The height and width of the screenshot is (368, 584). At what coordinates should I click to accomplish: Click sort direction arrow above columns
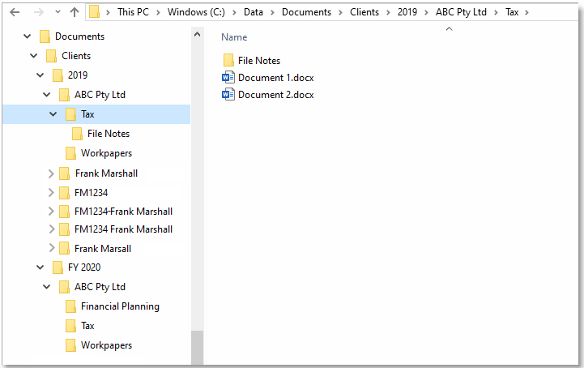point(450,28)
